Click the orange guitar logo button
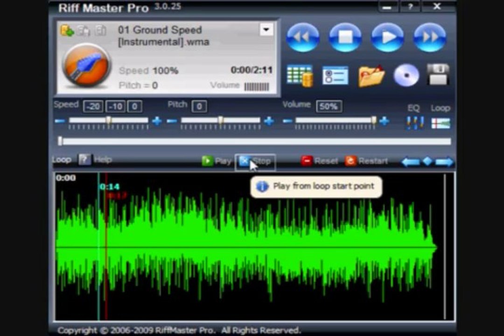The width and height of the screenshot is (504, 336). tap(86, 66)
